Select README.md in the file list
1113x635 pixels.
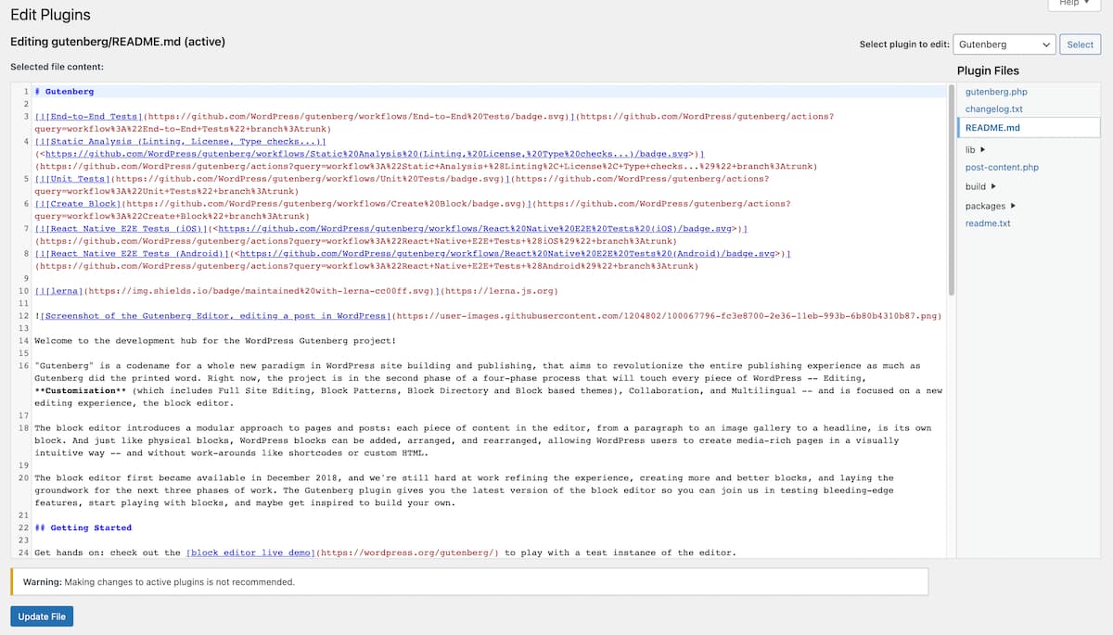tap(992, 127)
